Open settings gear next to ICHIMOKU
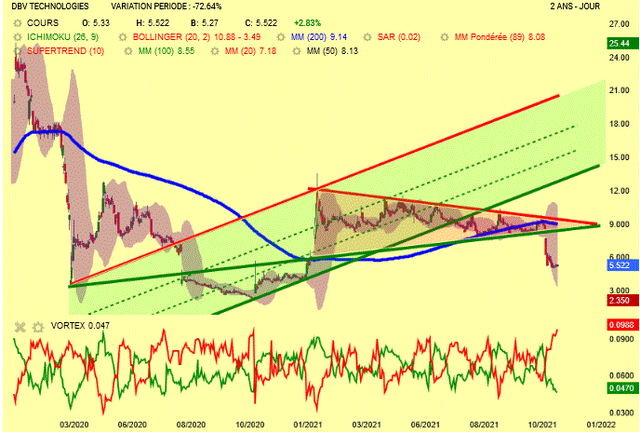This screenshot has height=433, width=640. click(x=17, y=37)
